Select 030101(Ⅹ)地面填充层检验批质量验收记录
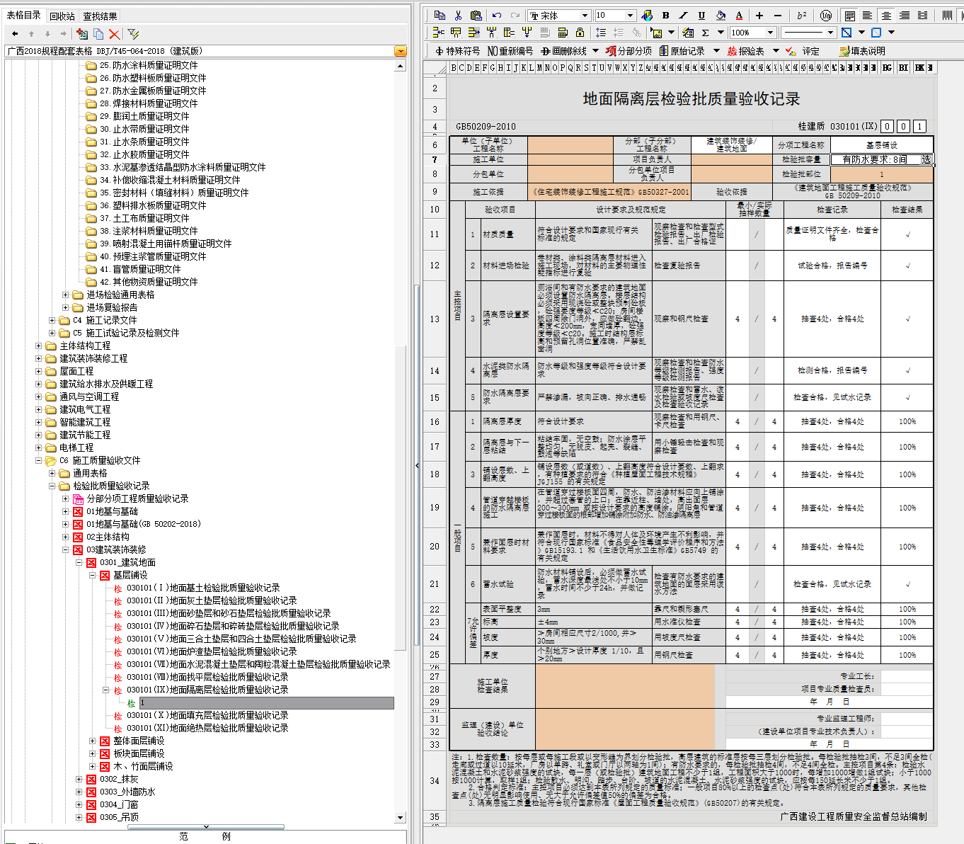 (207, 715)
